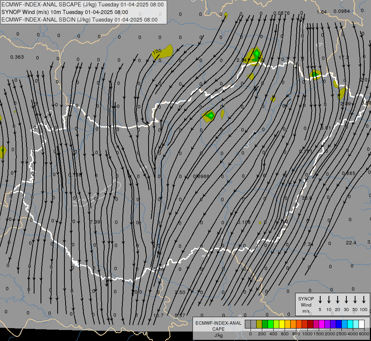Click the map value '7.99'
The height and width of the screenshot is (341, 371).
coord(95,222)
